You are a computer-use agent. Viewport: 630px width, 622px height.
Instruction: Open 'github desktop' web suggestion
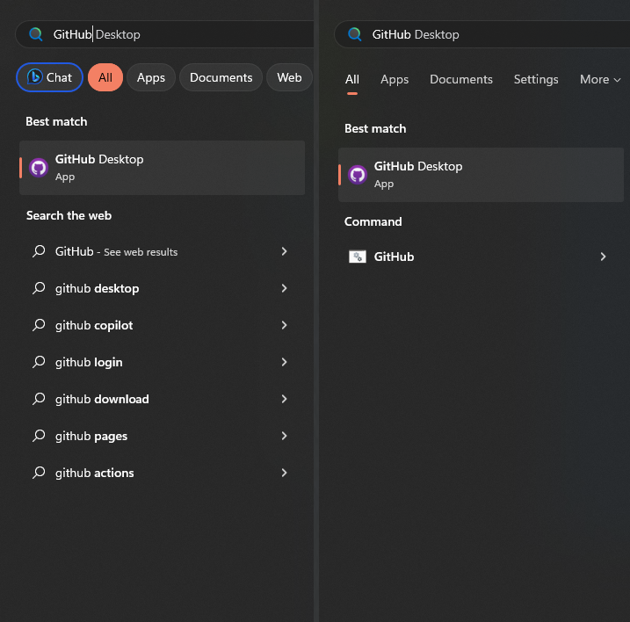click(x=162, y=288)
